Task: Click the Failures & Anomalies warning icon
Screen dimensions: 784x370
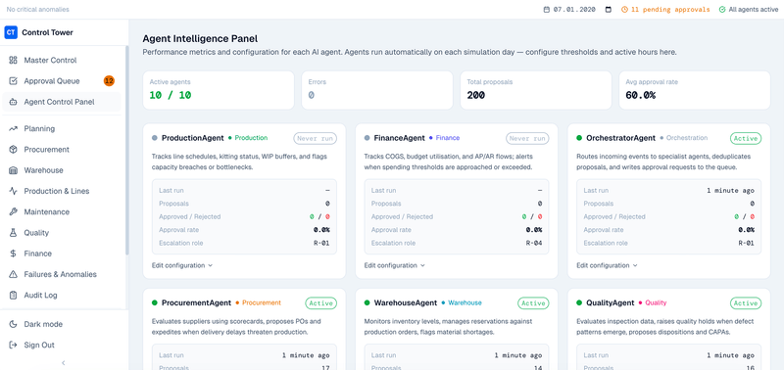Action: pos(14,274)
